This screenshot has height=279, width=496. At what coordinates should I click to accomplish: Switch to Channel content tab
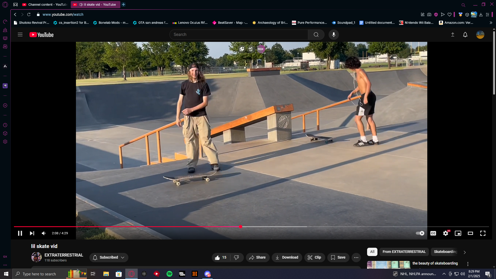pos(45,5)
